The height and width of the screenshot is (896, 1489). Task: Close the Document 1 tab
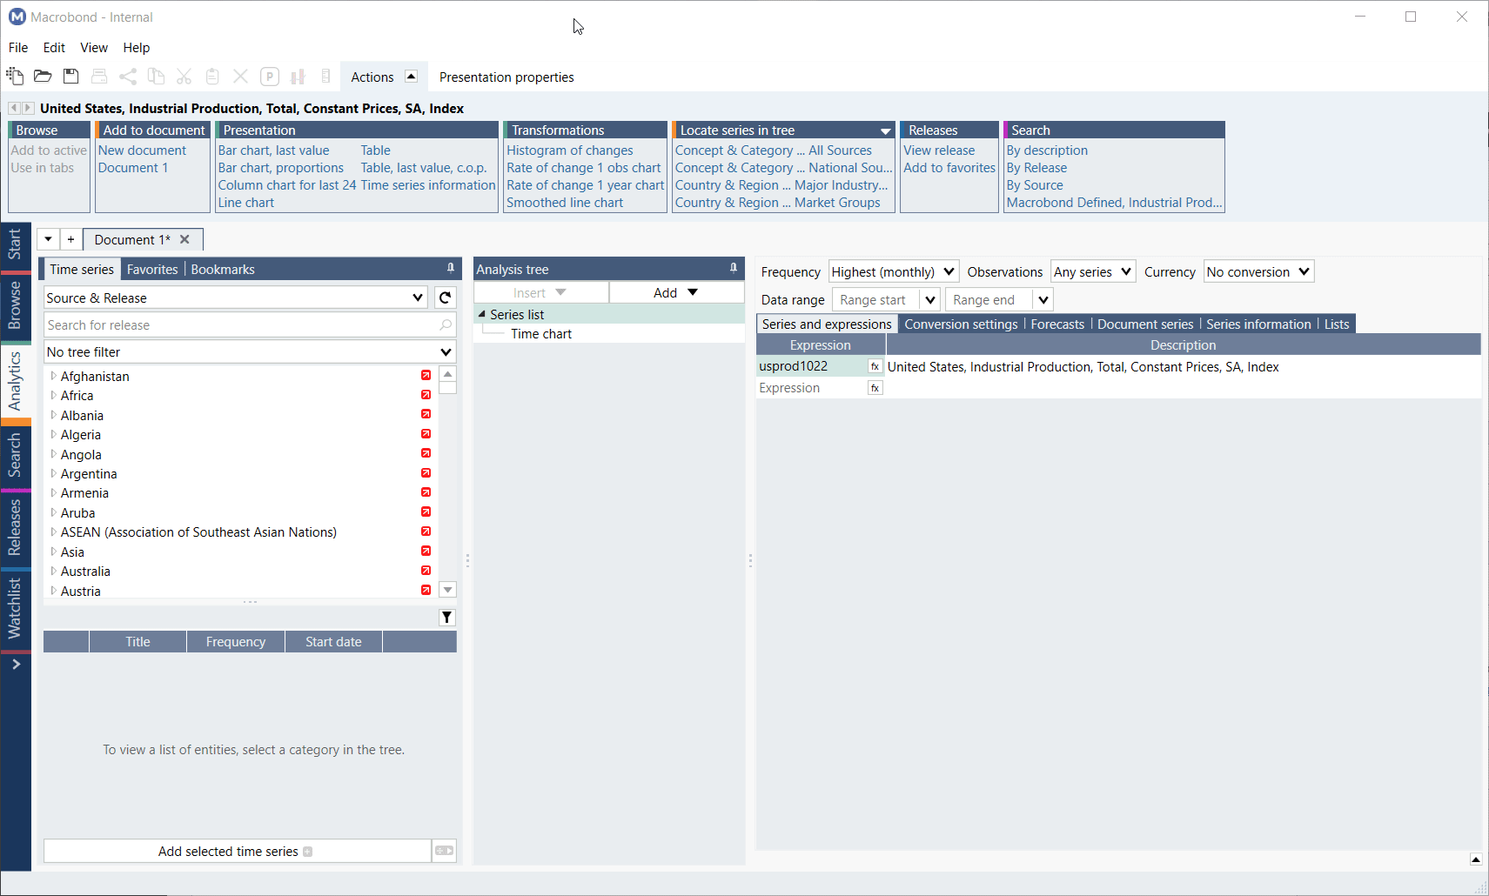coord(184,239)
